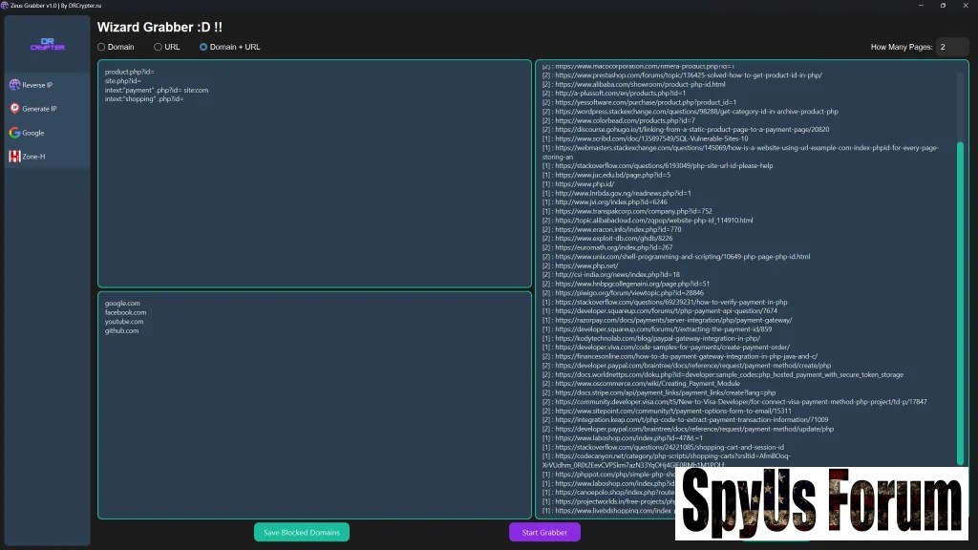
Task: Minimize the Zeus Grabber window
Action: coord(917,5)
